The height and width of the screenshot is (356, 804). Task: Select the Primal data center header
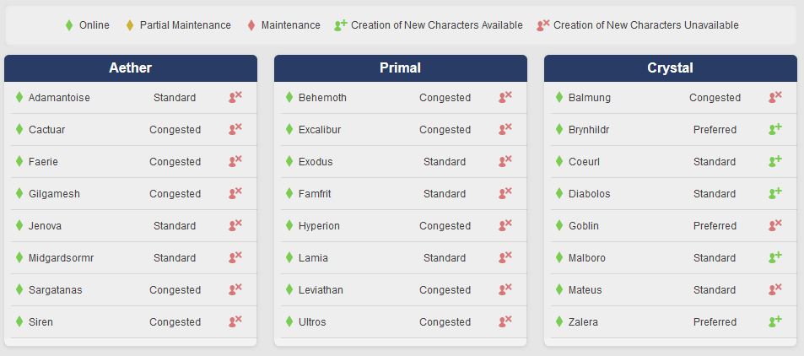[401, 68]
